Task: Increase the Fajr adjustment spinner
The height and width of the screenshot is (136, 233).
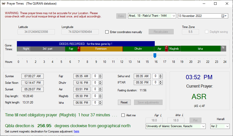Action: [x=100, y=75]
